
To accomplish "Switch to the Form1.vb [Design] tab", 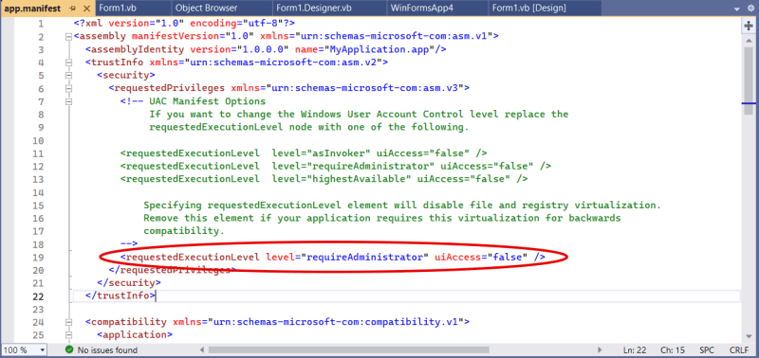I will click(x=529, y=9).
